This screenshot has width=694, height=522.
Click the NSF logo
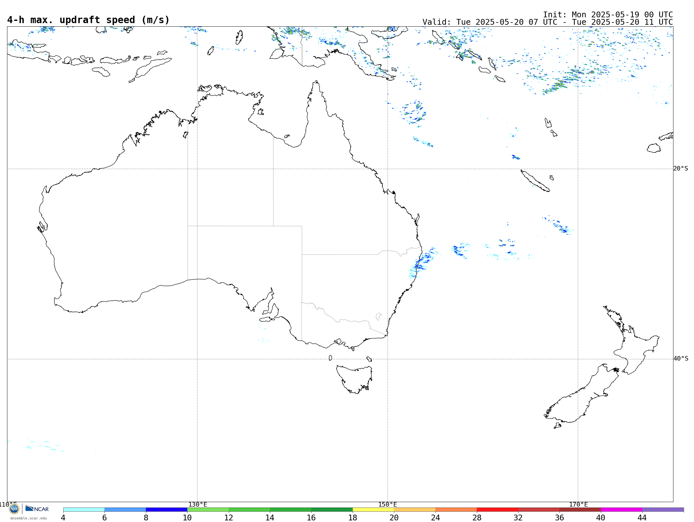pyautogui.click(x=14, y=509)
